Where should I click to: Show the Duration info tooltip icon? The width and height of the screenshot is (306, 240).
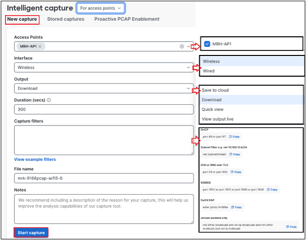click(x=49, y=100)
